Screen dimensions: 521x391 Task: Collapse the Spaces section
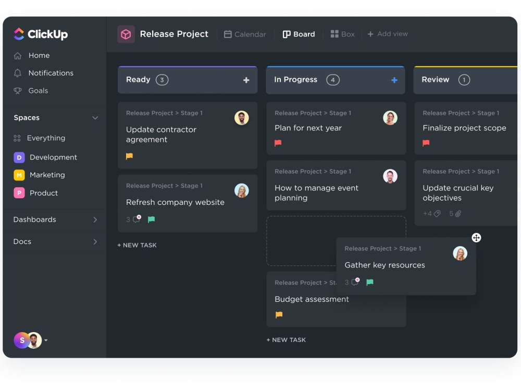point(95,118)
